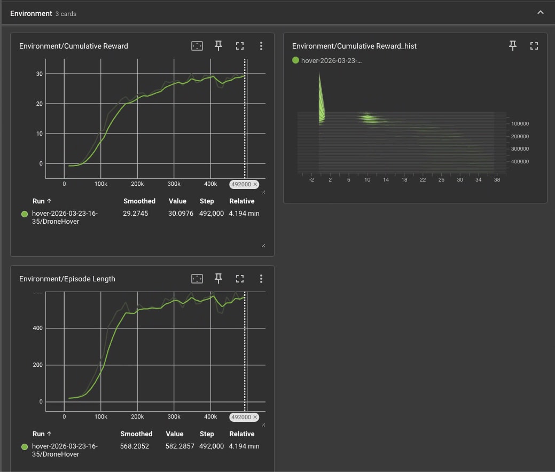555x472 pixels.
Task: Click 492,000 step value in Episode Length table
Action: (x=212, y=446)
